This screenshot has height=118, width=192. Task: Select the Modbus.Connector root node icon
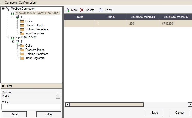tap(7, 9)
